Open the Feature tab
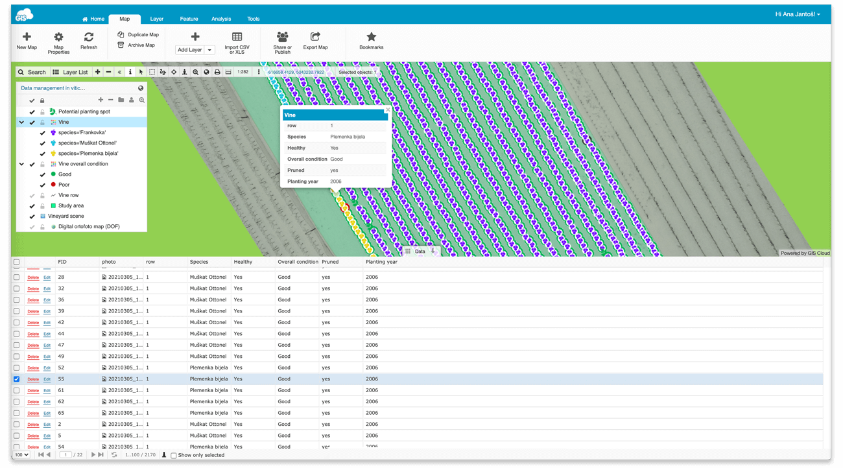The image size is (843, 468). [189, 19]
